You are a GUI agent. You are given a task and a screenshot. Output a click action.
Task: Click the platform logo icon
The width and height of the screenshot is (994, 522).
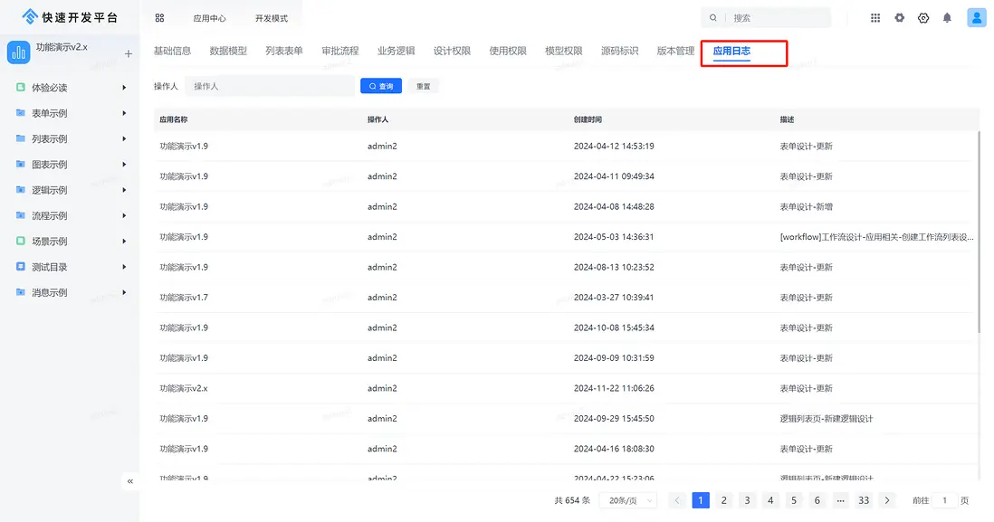click(x=30, y=17)
